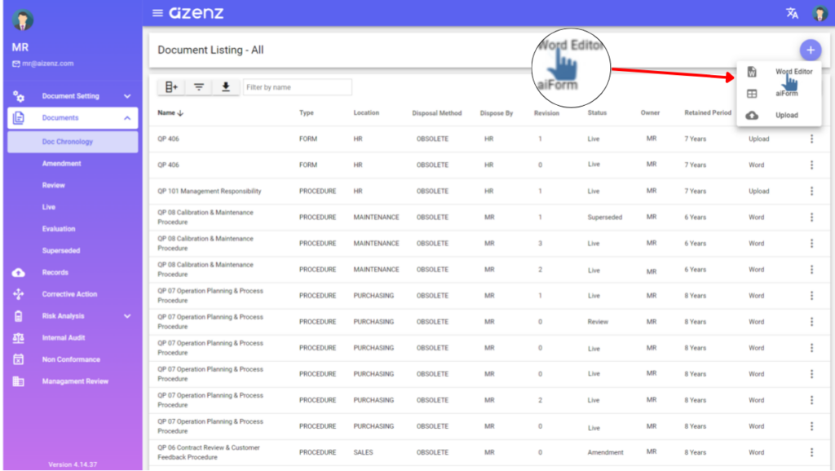Open the language translation icon
835x471 pixels.
click(792, 13)
